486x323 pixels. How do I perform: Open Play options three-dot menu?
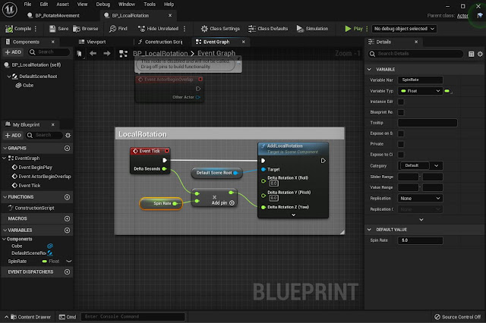click(367, 29)
